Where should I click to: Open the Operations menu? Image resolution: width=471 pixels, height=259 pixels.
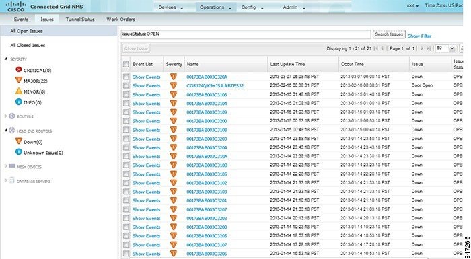(215, 7)
